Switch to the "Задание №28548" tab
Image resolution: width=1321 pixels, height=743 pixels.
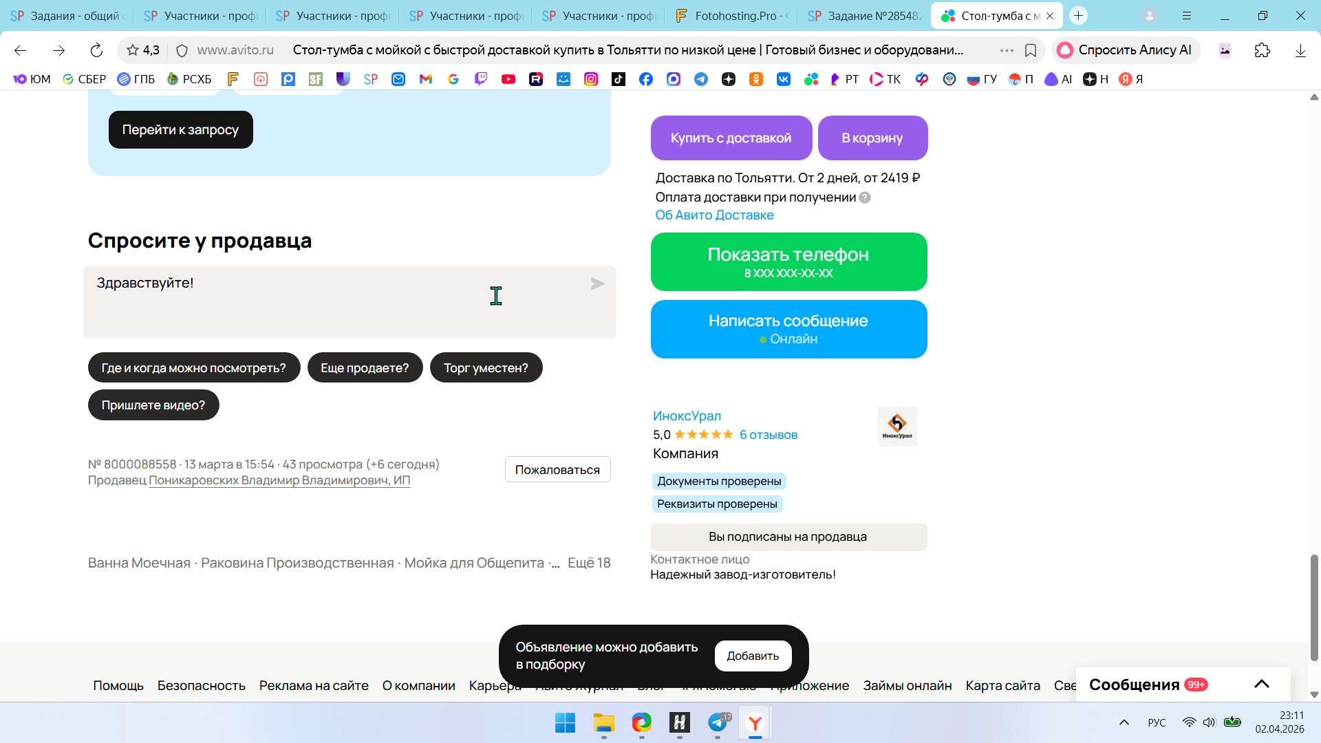pos(866,16)
